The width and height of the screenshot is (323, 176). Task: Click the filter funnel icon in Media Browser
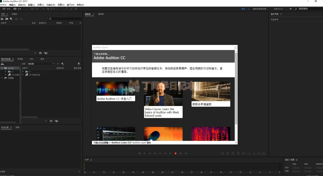tap(79, 64)
